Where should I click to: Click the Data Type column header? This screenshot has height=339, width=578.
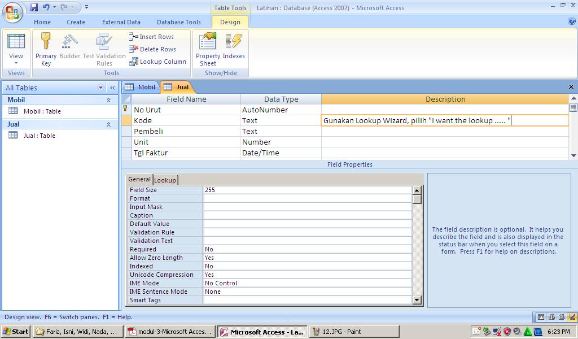click(281, 99)
